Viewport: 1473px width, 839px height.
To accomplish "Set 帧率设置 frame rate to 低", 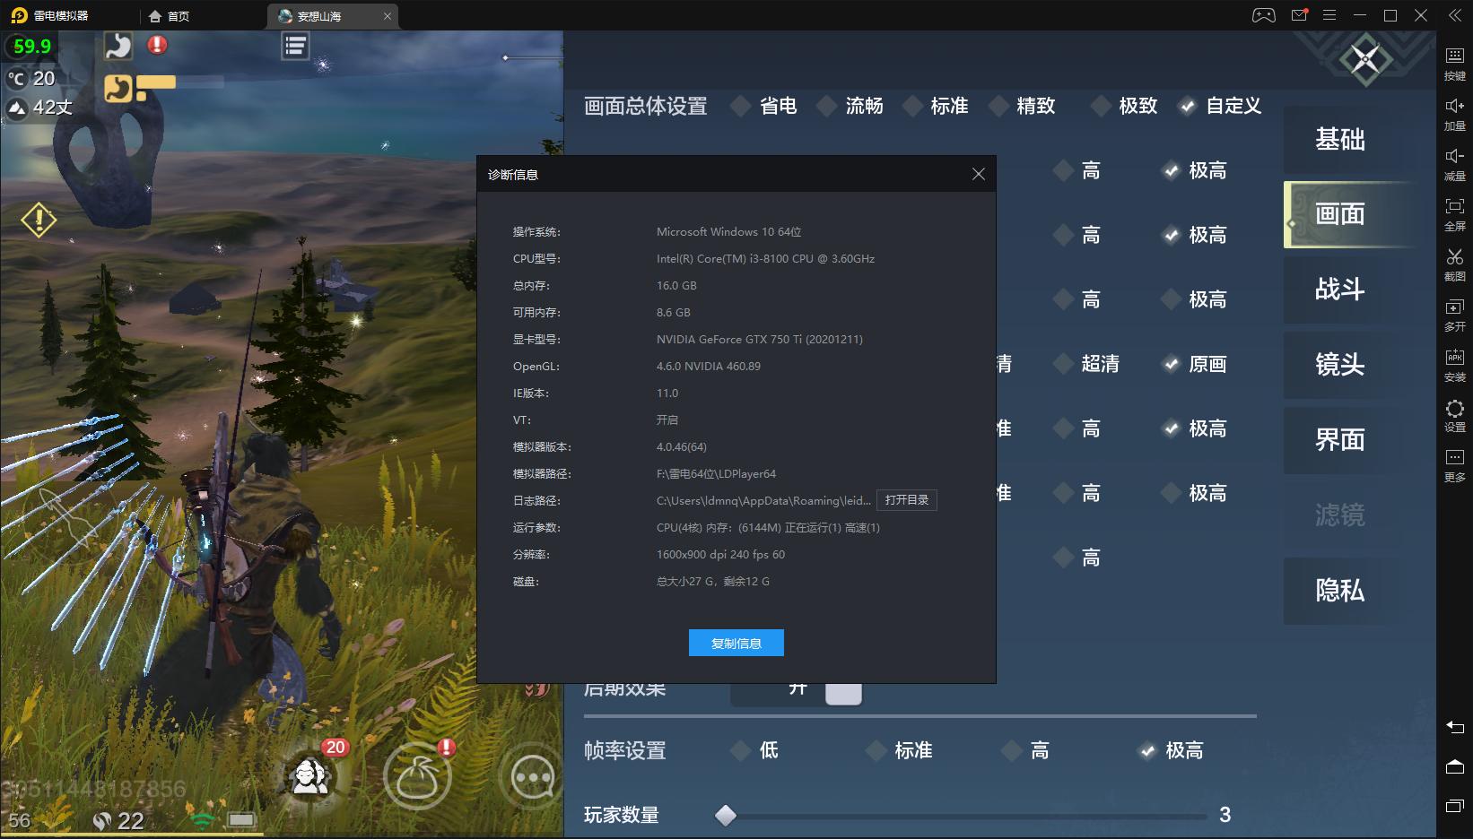I will coord(754,750).
